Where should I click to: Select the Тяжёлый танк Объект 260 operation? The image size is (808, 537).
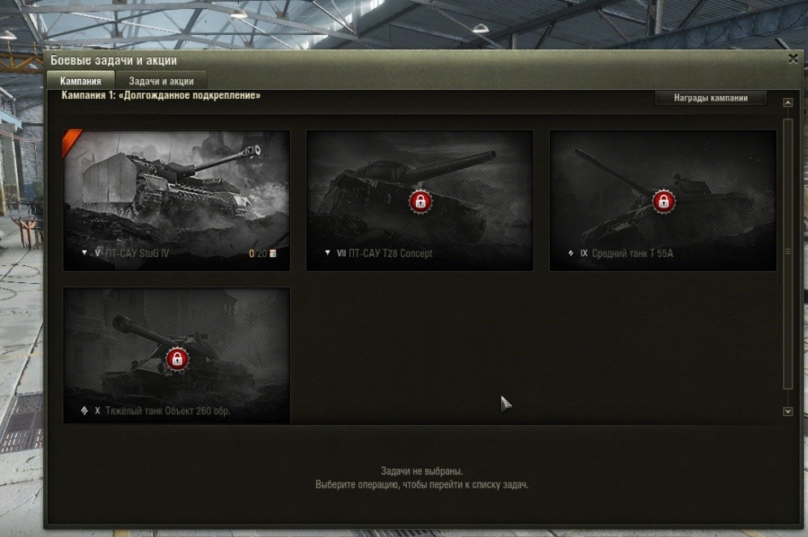click(x=176, y=355)
